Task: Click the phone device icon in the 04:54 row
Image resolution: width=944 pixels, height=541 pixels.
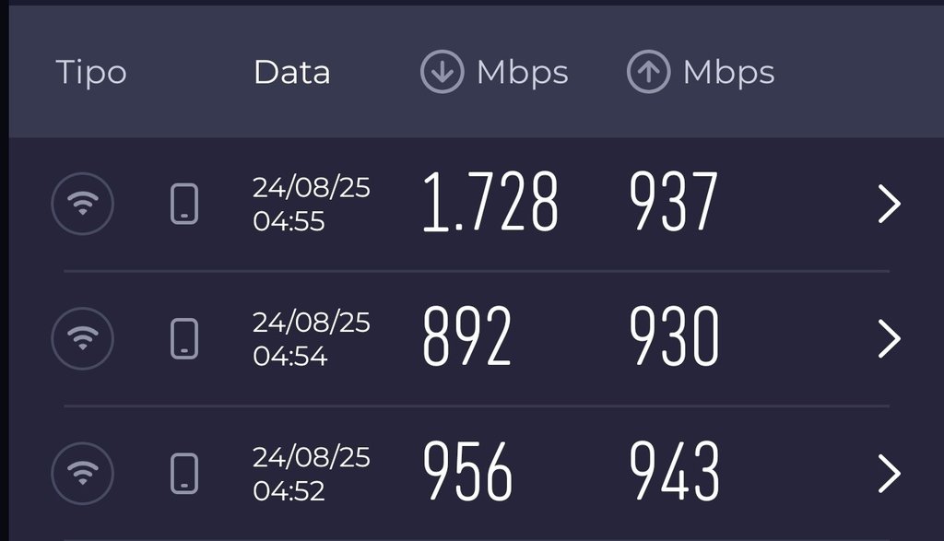Action: (x=184, y=338)
